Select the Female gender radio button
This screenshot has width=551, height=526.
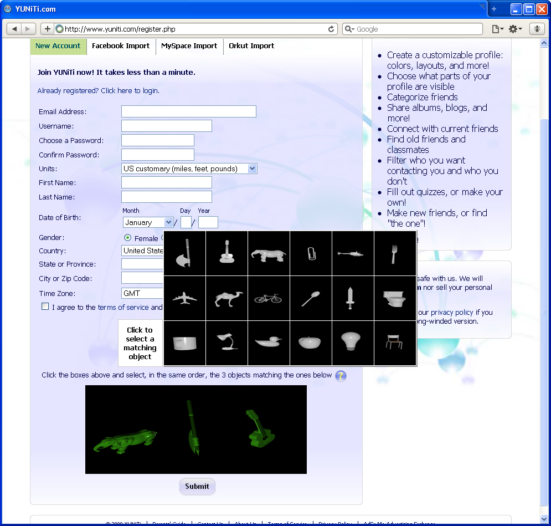(128, 238)
